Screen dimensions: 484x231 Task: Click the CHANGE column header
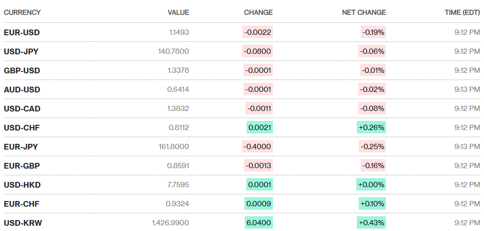tap(258, 12)
